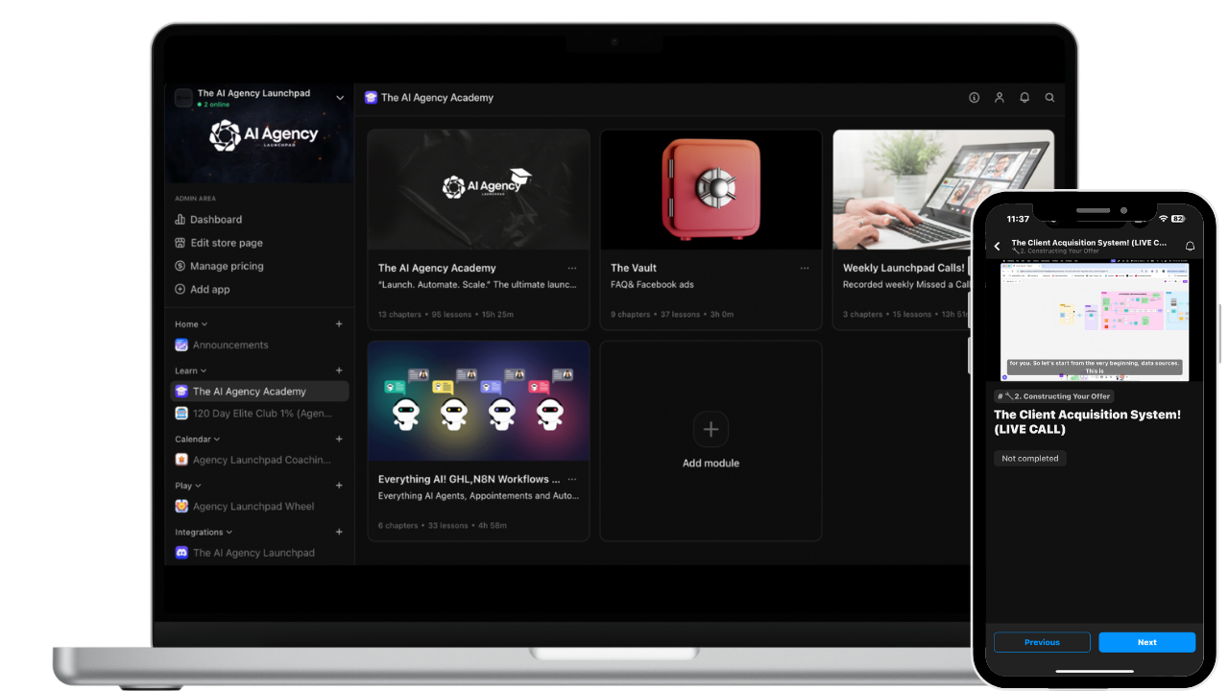Select The AI Agency Academy sidebar item

click(x=259, y=392)
